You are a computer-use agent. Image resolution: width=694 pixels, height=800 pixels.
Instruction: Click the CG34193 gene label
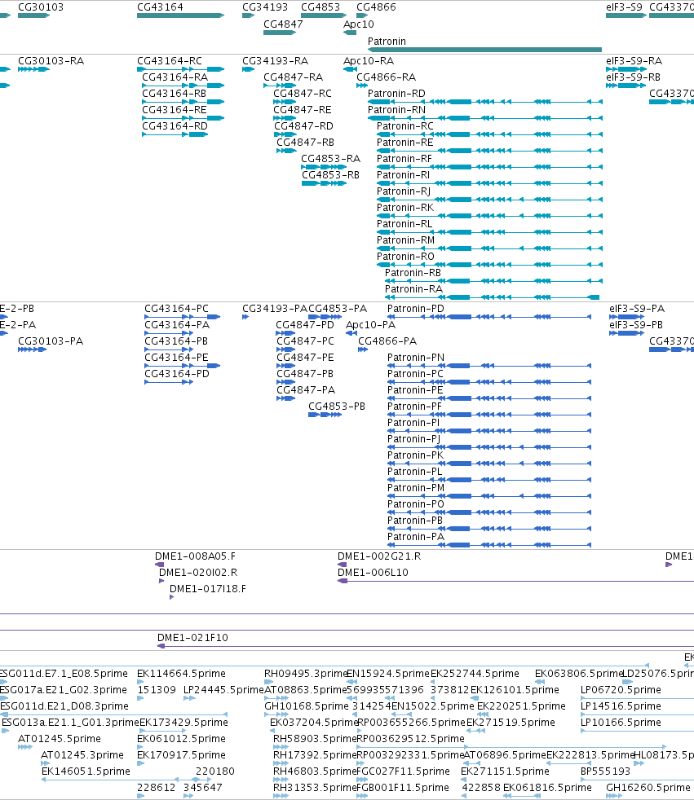[265, 7]
